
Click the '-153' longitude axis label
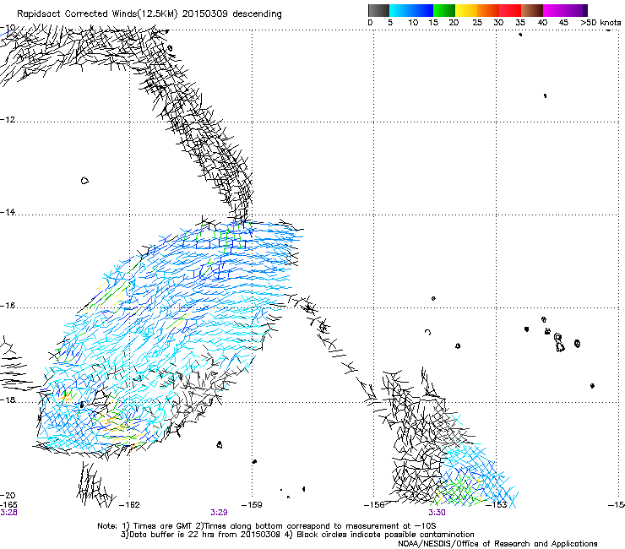[x=497, y=505]
